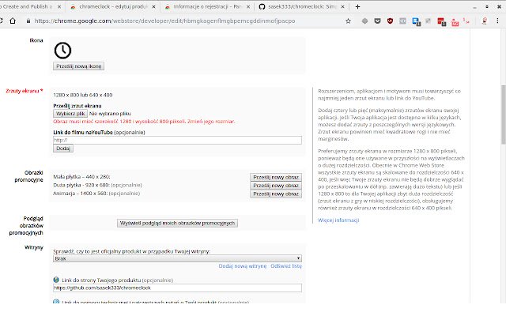
Task: Upload new image for Duża płytka
Action: coord(276,186)
